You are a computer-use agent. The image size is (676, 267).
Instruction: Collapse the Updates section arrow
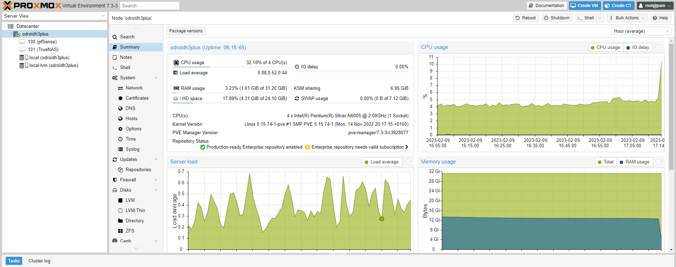tap(156, 160)
